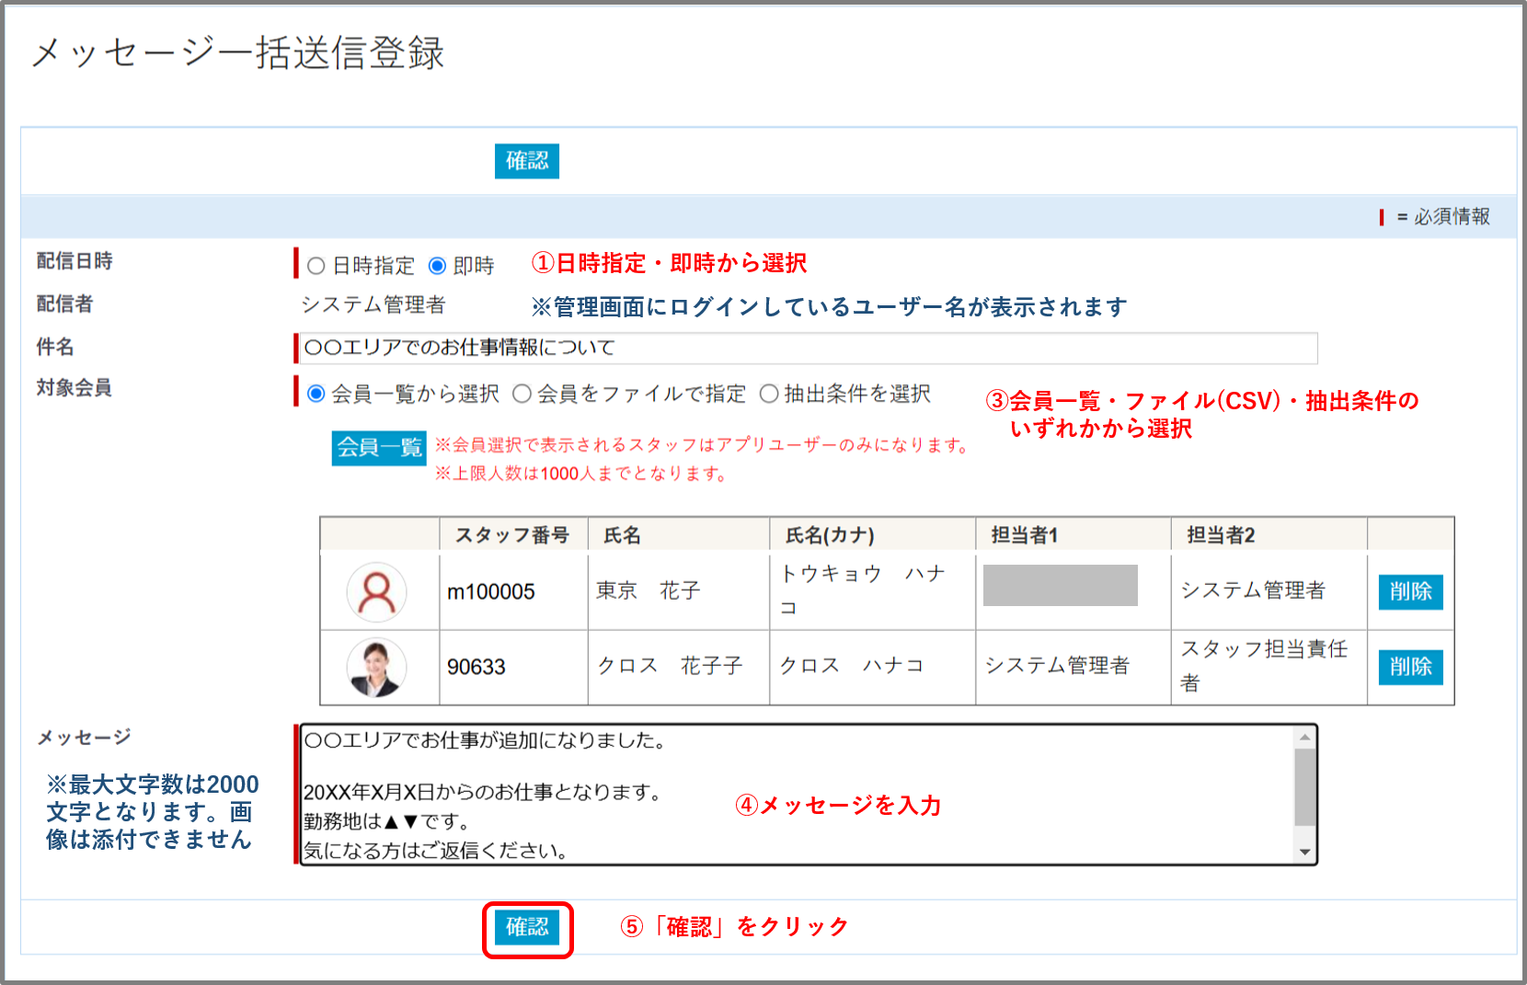Open the 会員一覧 member list button
This screenshot has height=985, width=1527.
pos(379,448)
